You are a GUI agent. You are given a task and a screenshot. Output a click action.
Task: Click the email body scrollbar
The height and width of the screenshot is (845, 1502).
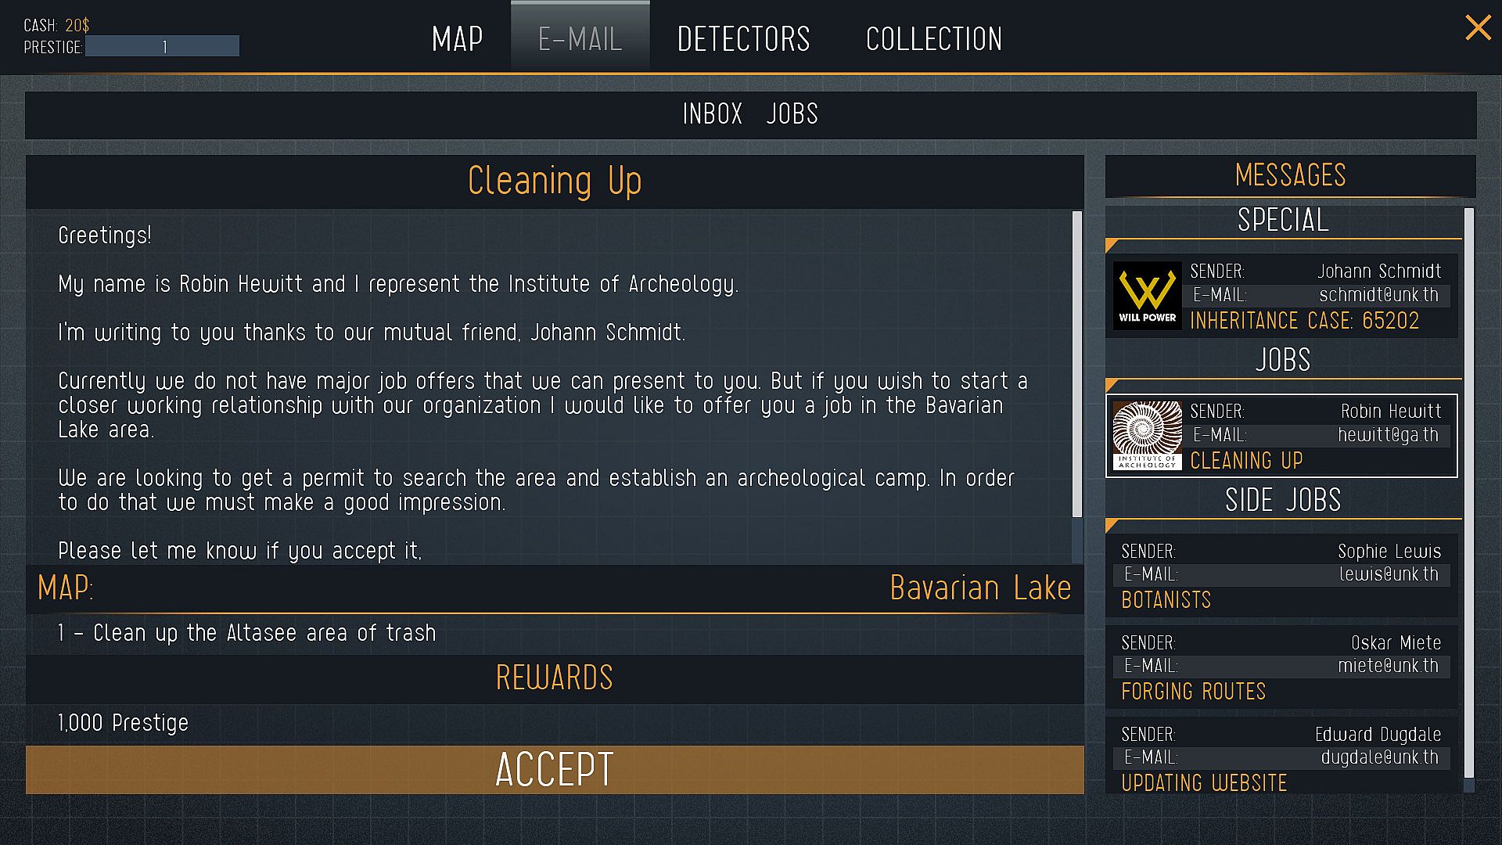point(1077,365)
